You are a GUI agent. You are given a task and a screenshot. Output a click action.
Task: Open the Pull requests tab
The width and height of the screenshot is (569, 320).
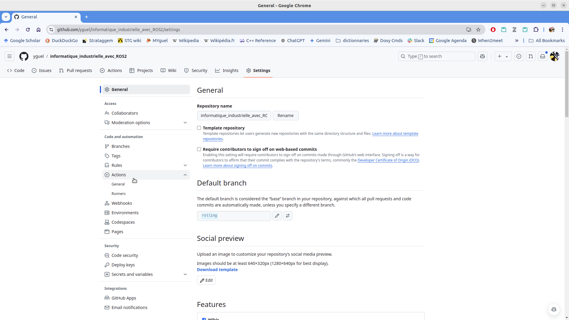click(76, 71)
